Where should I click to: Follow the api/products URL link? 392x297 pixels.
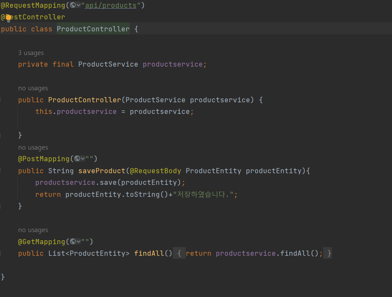(x=111, y=5)
